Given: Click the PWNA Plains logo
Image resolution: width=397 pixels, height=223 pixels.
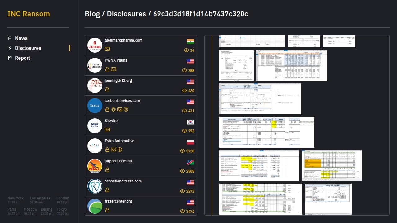Looking at the screenshot, I should 95,65.
